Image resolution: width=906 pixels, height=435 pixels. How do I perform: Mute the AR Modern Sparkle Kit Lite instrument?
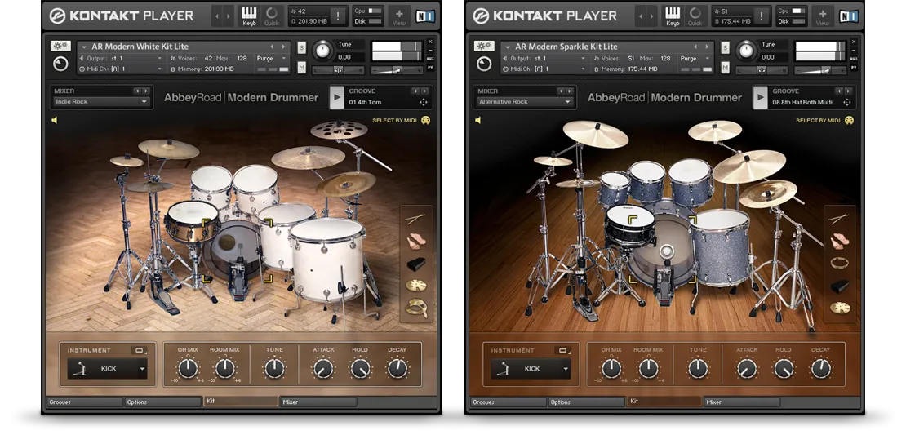[725, 69]
